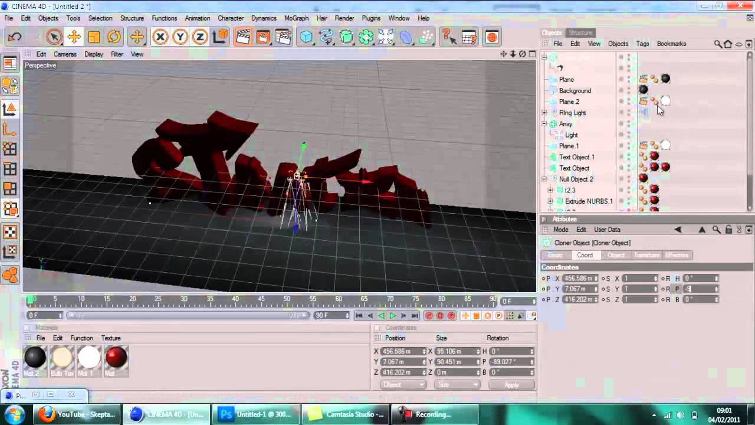Open the context help pointer icon
Image resolution: width=755 pixels, height=425 pixels.
[x=448, y=37]
